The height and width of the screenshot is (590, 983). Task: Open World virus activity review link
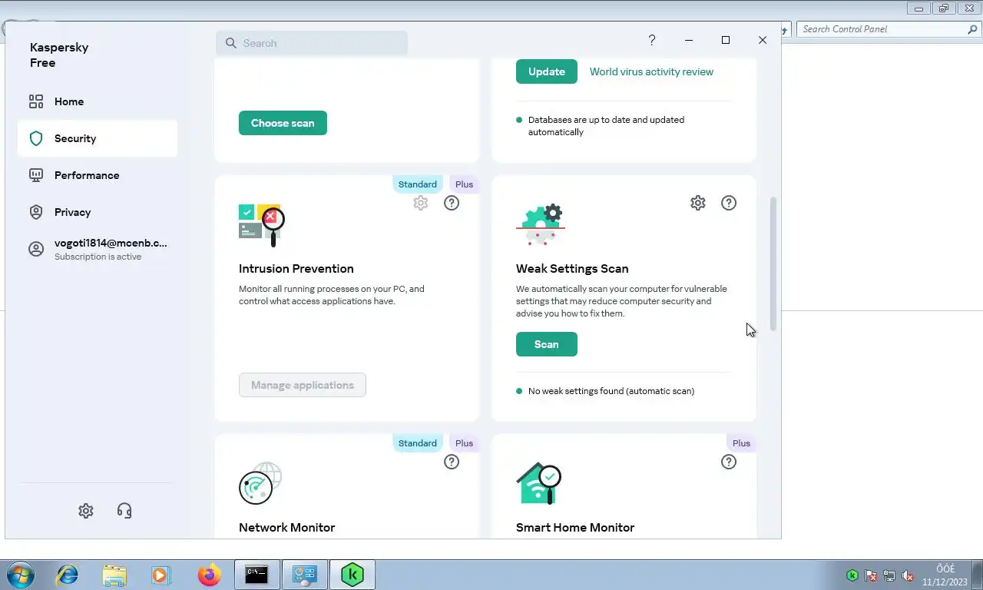click(651, 71)
